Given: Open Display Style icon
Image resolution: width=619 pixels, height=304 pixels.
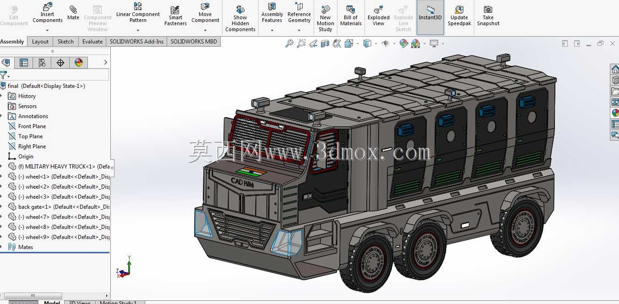Looking at the screenshot, I should [x=367, y=43].
